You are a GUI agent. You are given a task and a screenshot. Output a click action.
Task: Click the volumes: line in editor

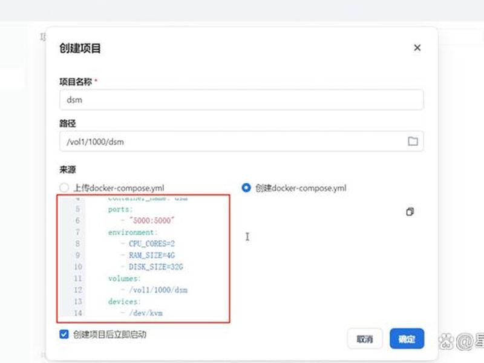coord(125,278)
